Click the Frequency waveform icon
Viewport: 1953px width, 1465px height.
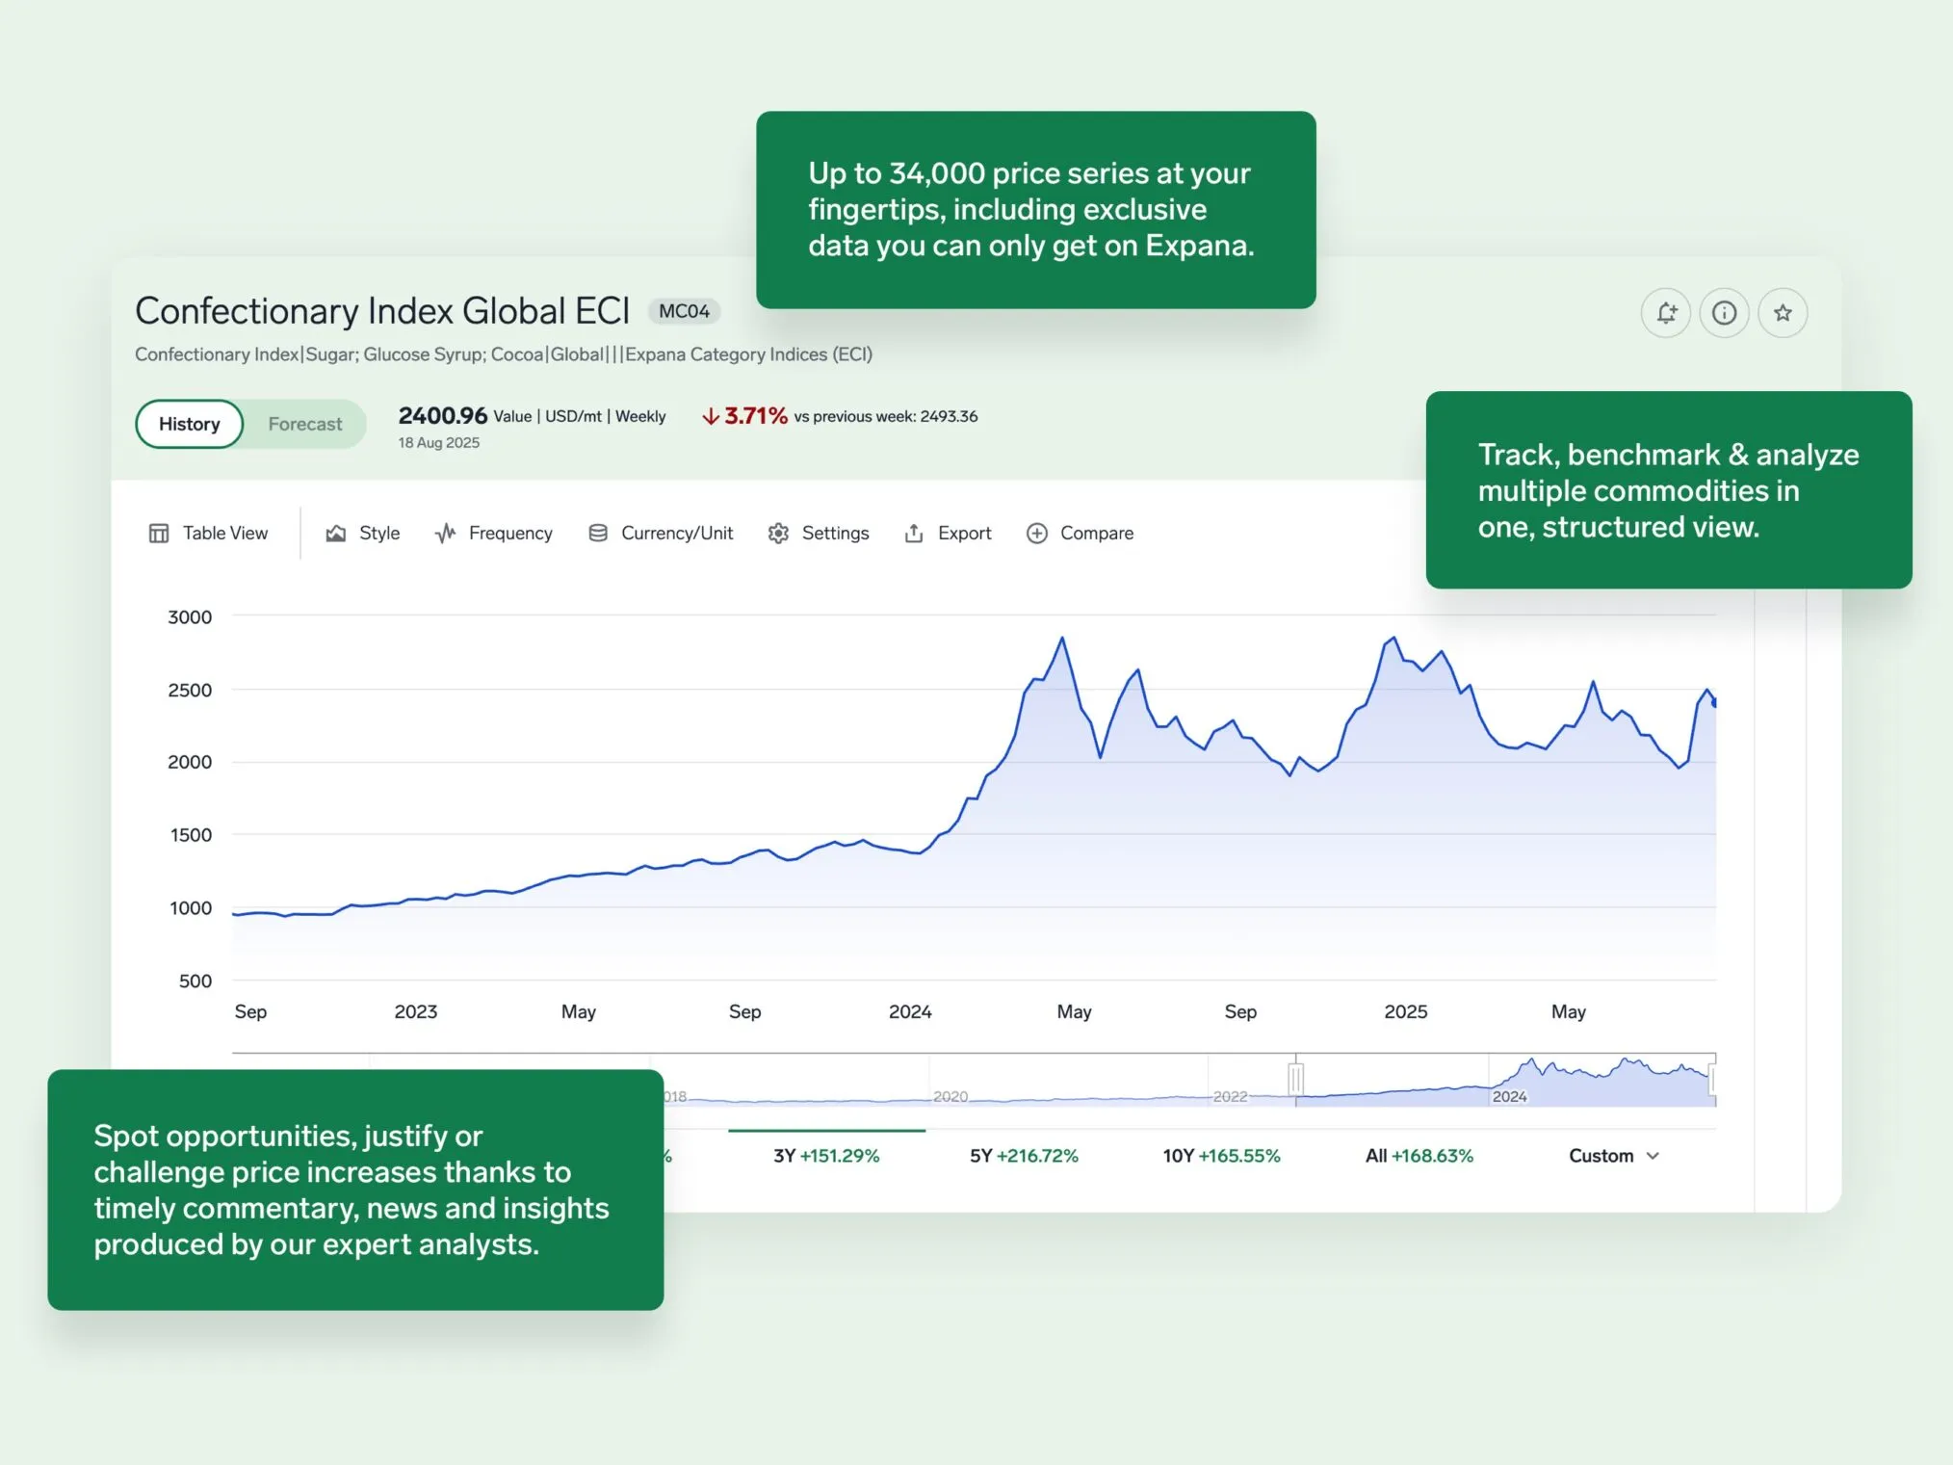click(x=445, y=533)
